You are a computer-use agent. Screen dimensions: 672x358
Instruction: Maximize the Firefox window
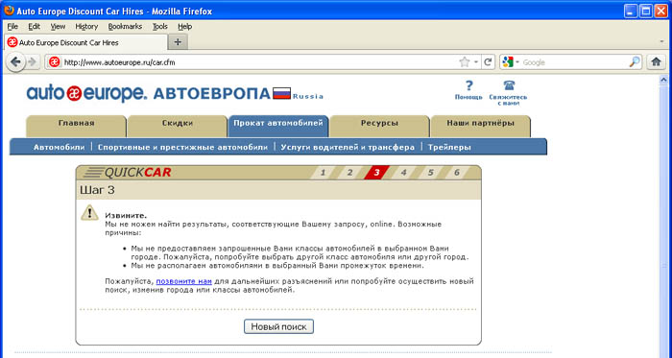click(646, 11)
